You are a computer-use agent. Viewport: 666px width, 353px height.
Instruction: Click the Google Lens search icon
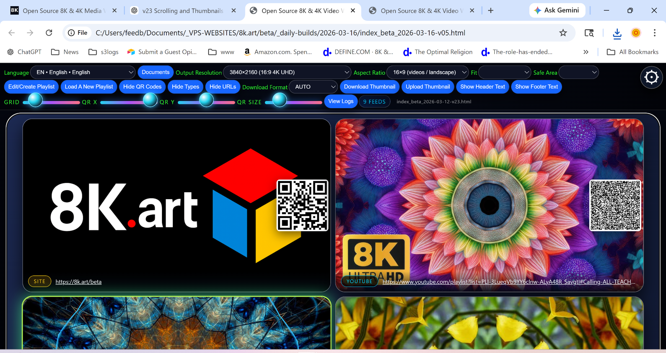click(x=589, y=33)
